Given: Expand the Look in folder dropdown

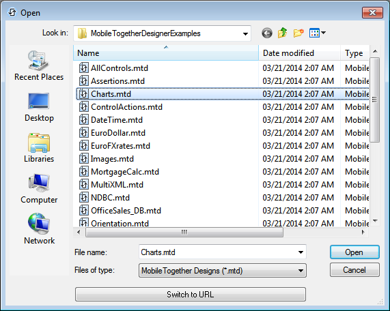Looking at the screenshot, I should pos(245,33).
